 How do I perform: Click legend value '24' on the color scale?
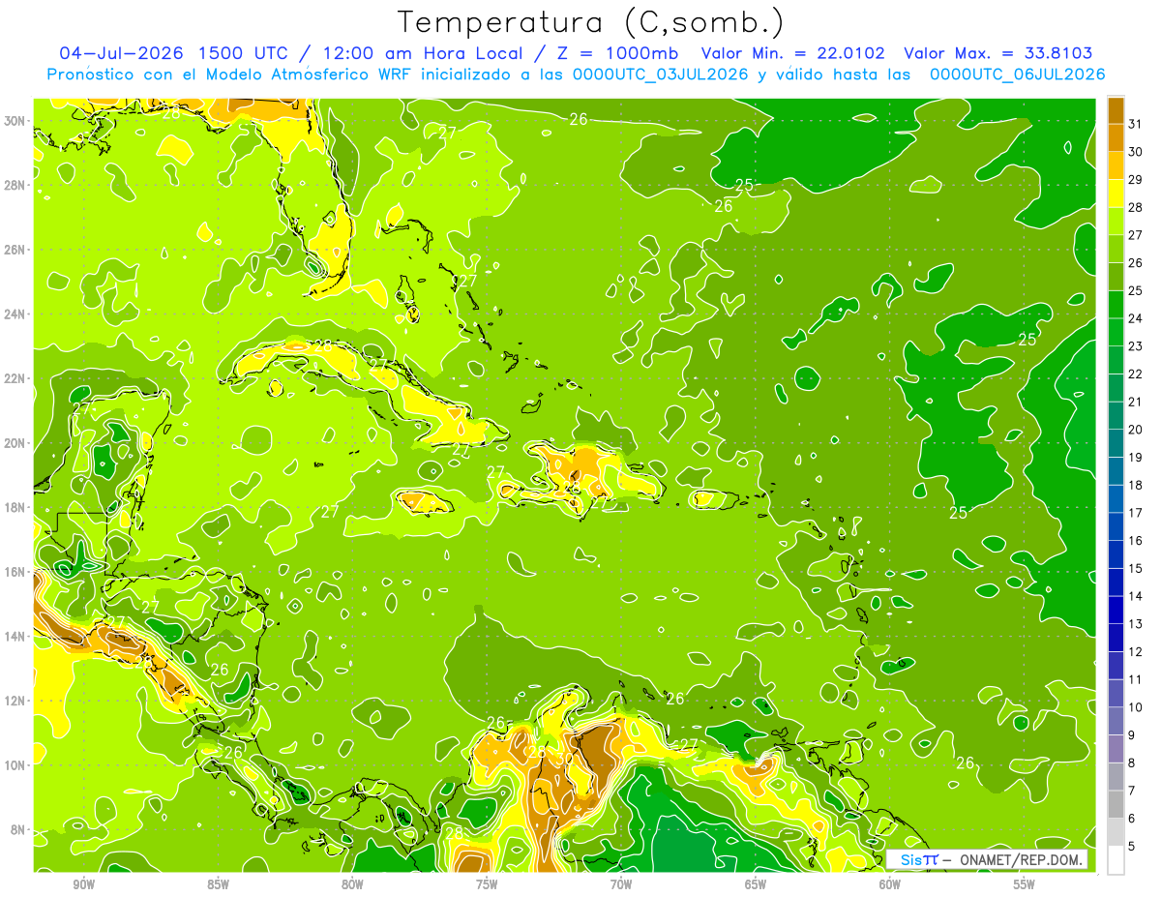pos(1136,318)
